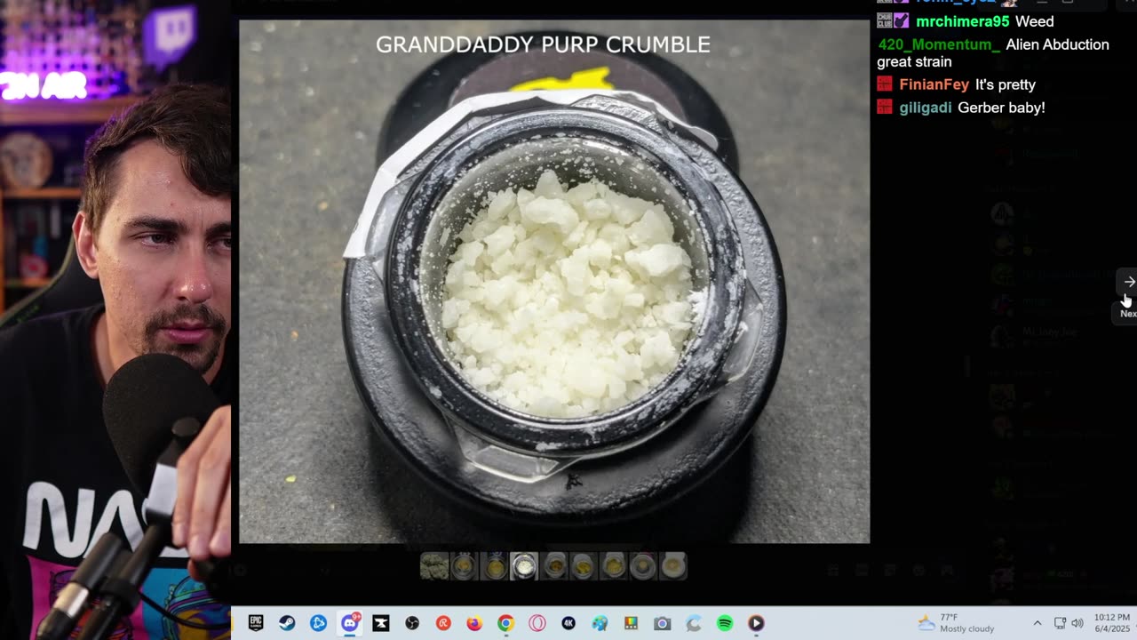Open Battle.net from the taskbar
The image size is (1137, 640).
click(318, 623)
